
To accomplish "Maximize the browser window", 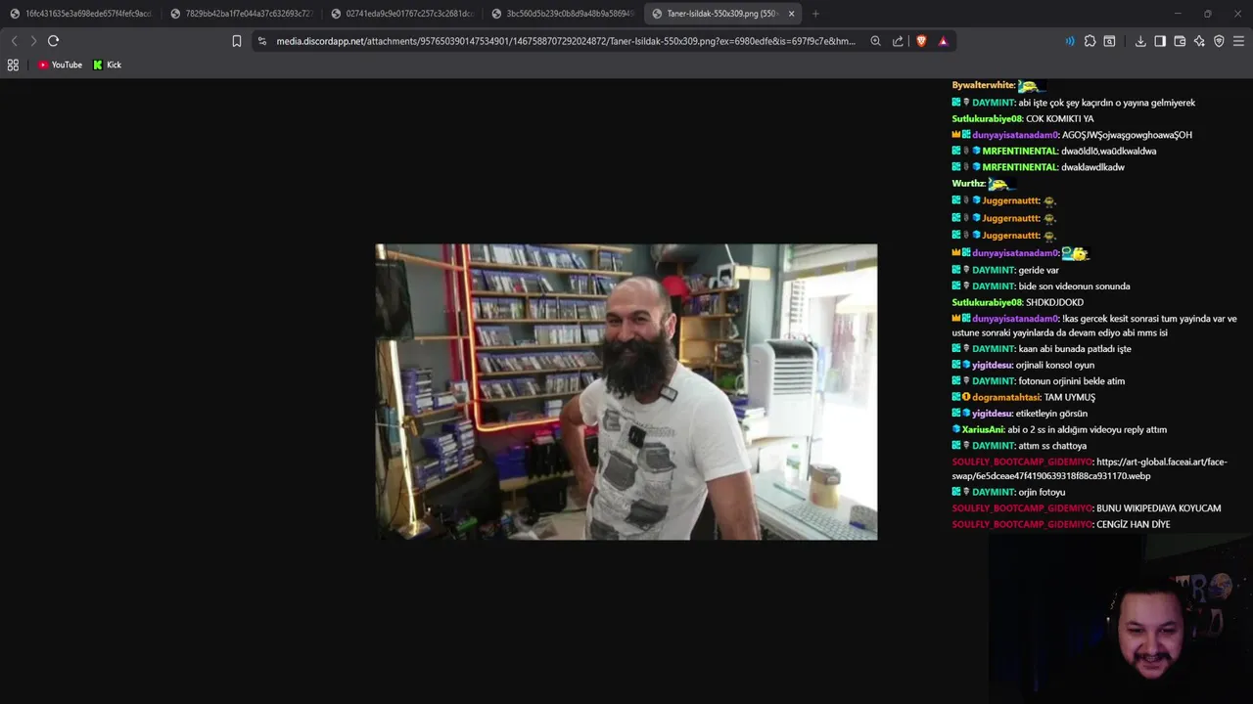I will (x=1207, y=14).
